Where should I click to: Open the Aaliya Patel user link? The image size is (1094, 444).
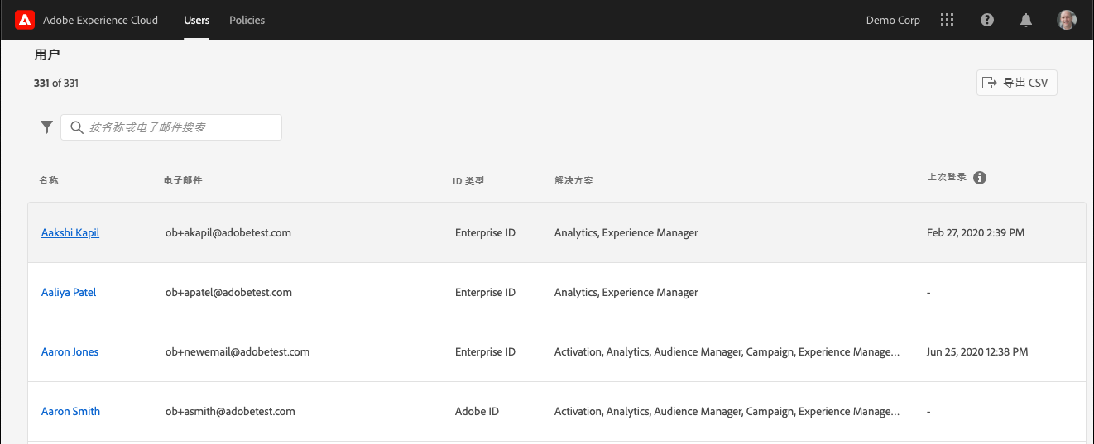click(69, 293)
